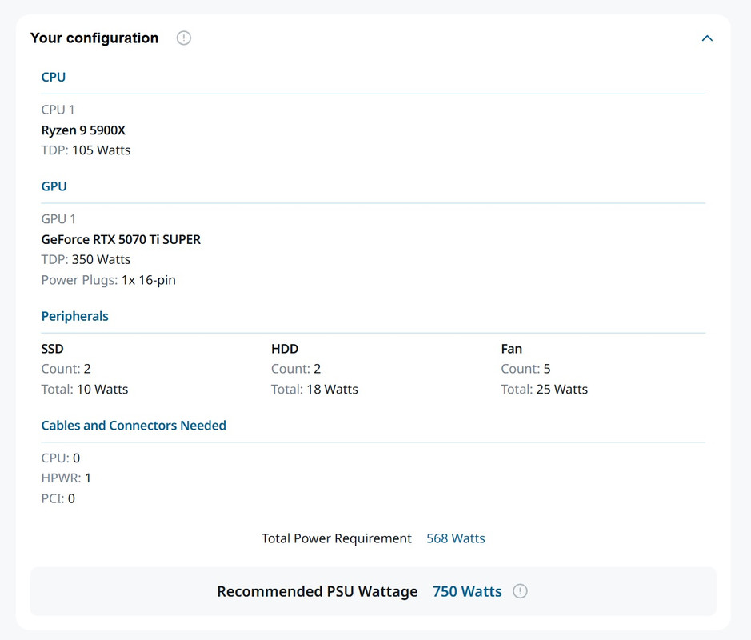The width and height of the screenshot is (751, 640).
Task: Click Cables and Connectors Needed heading
Action: (134, 426)
